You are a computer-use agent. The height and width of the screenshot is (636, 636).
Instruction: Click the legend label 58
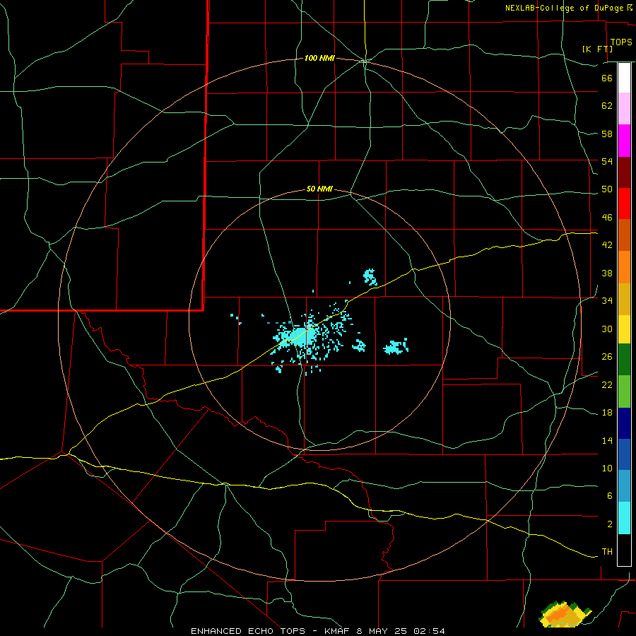click(607, 134)
